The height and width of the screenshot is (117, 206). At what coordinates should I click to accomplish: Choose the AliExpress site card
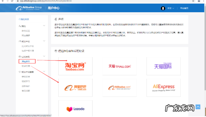164,88
